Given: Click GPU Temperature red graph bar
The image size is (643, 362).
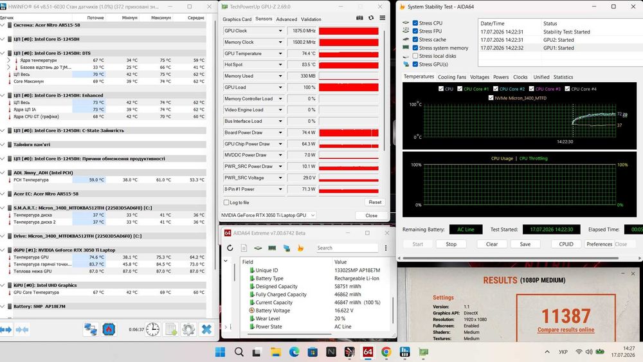Looking at the screenshot, I should [349, 54].
